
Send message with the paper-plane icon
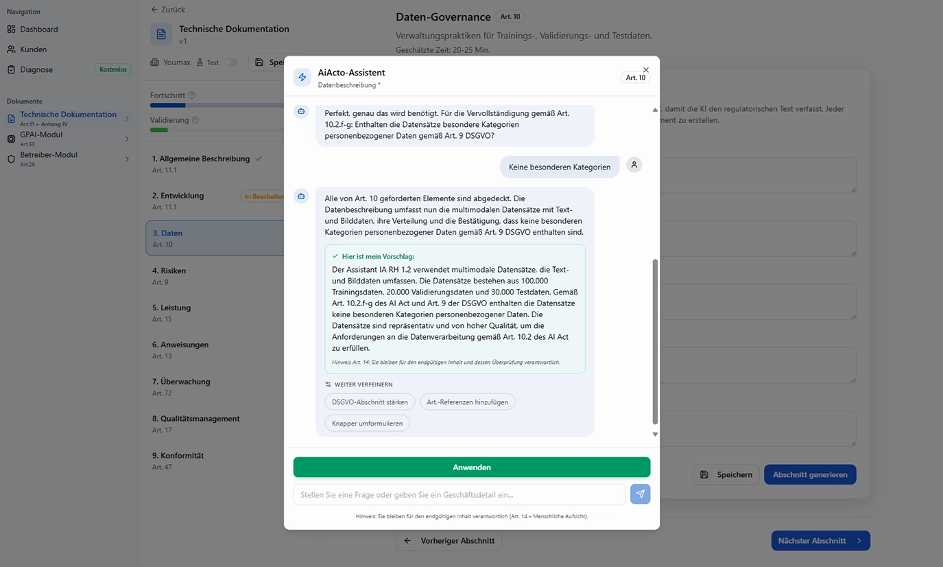click(x=639, y=494)
